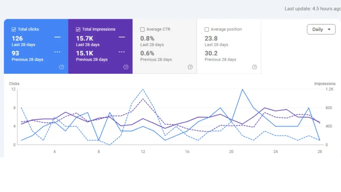
Task: Click the Average position help icon
Action: pyautogui.click(x=254, y=67)
